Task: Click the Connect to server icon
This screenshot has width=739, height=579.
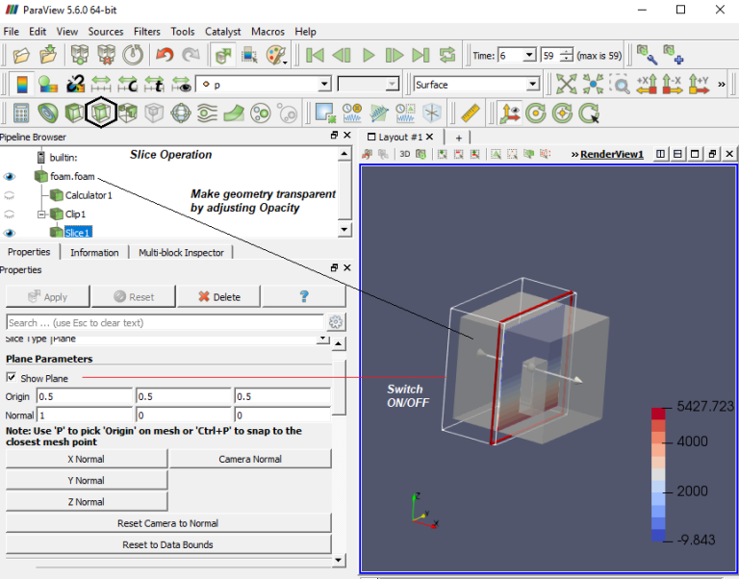Action: 80,55
